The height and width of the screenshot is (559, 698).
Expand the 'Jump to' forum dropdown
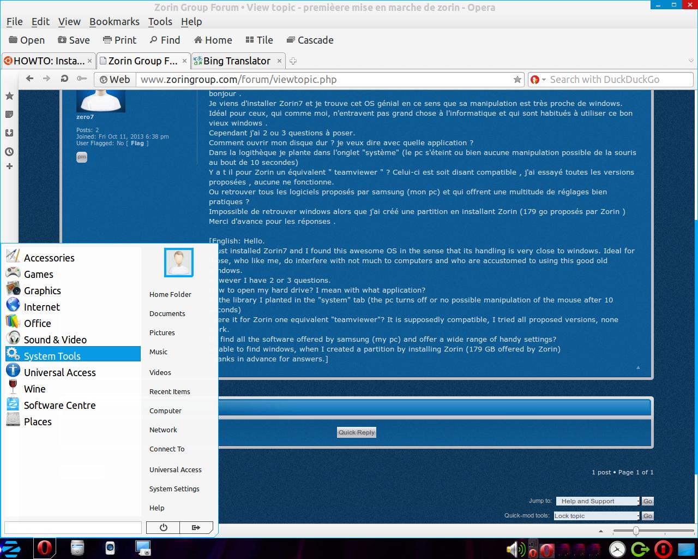point(598,501)
